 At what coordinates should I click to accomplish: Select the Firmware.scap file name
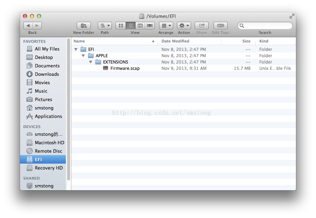[125, 68]
